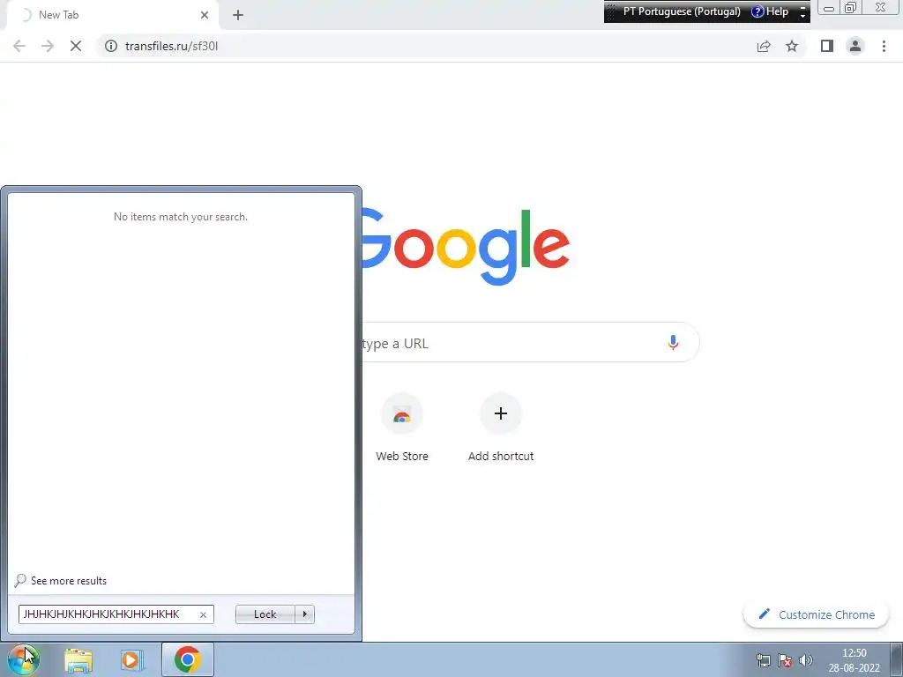The width and height of the screenshot is (903, 677).
Task: Click the address bar URL
Action: [172, 46]
